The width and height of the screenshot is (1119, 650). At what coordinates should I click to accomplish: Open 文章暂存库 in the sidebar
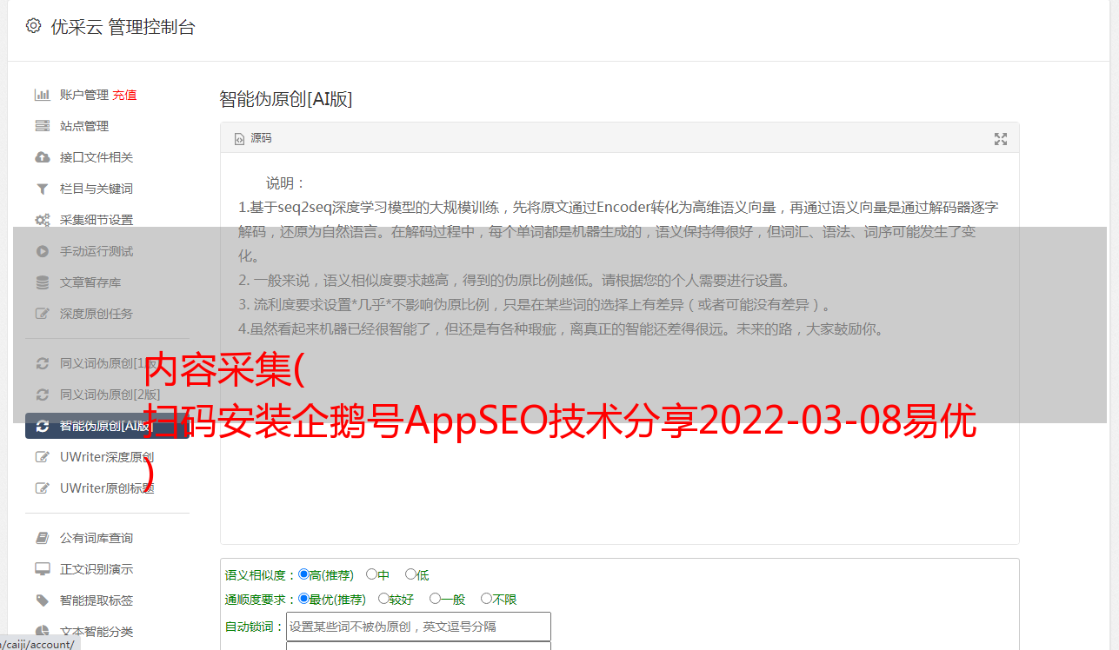pos(90,282)
